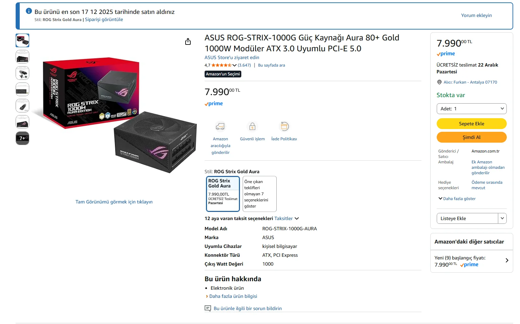
Task: Show the 7 other style options
Action: [x=260, y=194]
